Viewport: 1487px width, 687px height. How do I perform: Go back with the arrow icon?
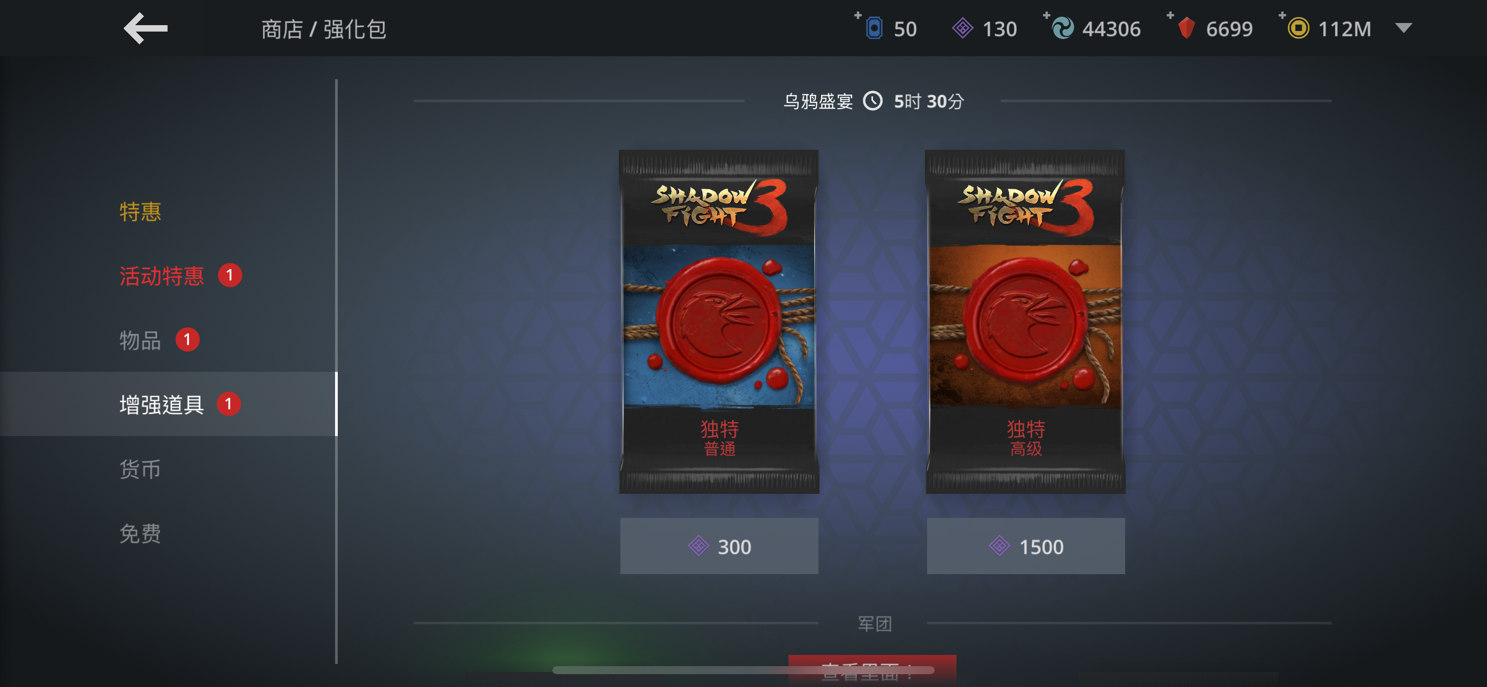146,28
